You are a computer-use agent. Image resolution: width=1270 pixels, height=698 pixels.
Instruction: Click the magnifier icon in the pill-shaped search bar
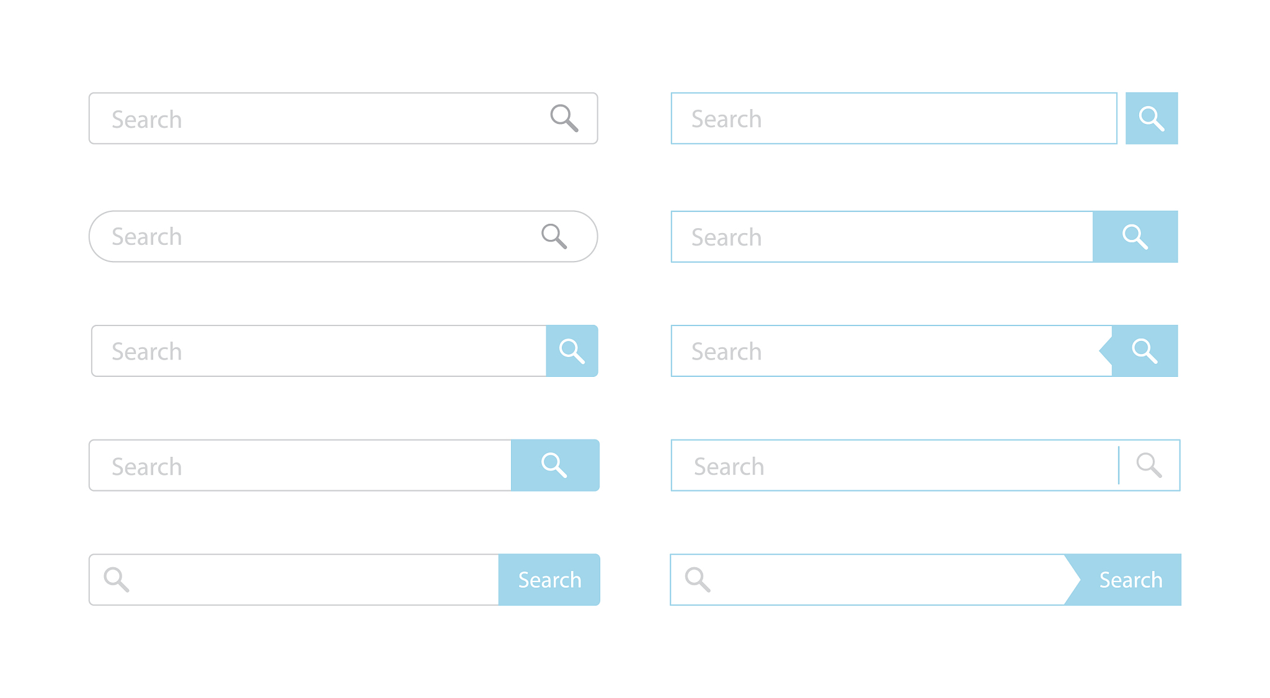(x=554, y=236)
